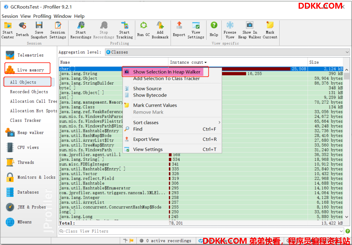Select the java.lang.reflect.Field row
Viewport: 352px width, 245px height.
201,178
